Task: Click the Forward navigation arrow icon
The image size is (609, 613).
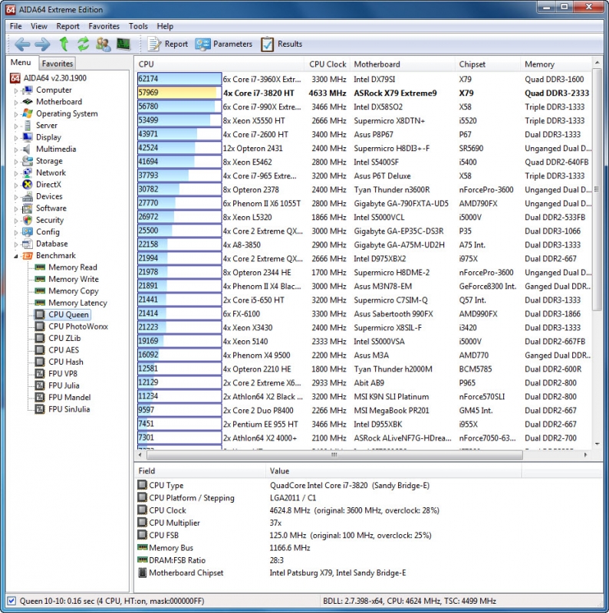Action: [x=42, y=44]
